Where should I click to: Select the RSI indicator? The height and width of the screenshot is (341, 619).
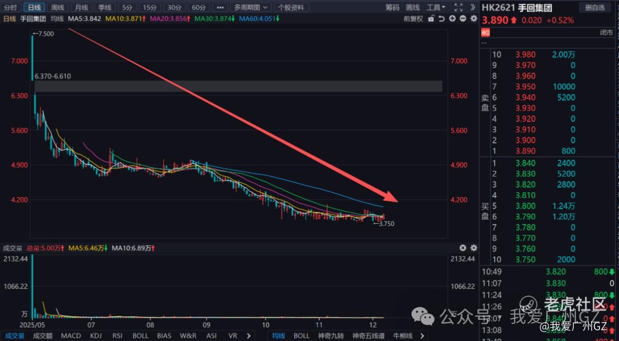tap(117, 336)
